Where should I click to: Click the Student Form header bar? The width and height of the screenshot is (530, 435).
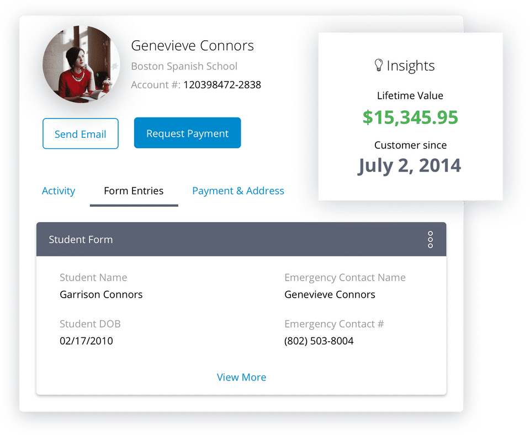coord(221,239)
